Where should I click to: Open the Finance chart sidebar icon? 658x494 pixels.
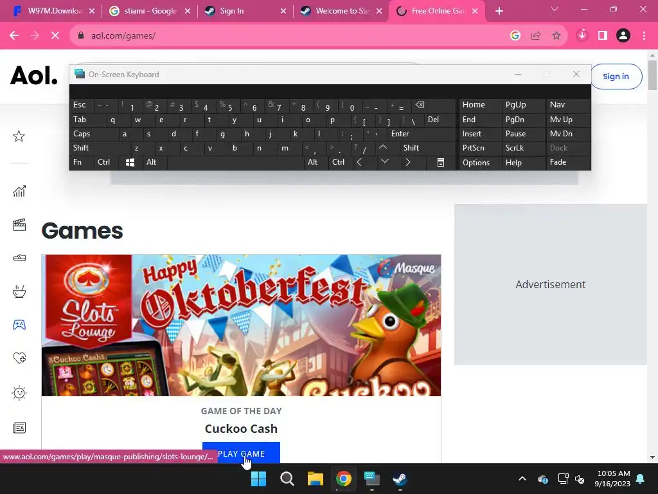[x=19, y=191]
